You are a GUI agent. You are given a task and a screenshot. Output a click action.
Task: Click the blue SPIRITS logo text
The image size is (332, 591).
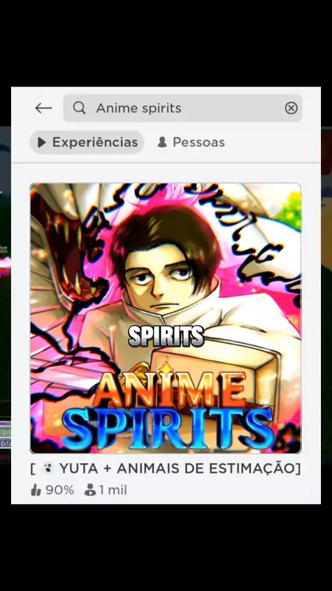click(167, 428)
